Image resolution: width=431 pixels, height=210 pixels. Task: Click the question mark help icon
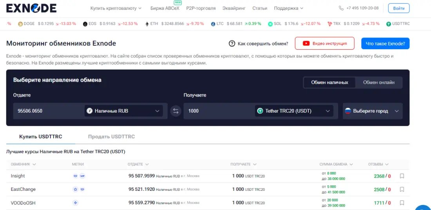pyautogui.click(x=232, y=43)
